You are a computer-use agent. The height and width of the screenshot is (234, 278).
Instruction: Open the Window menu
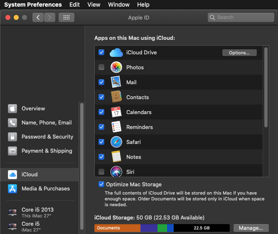tap(119, 5)
